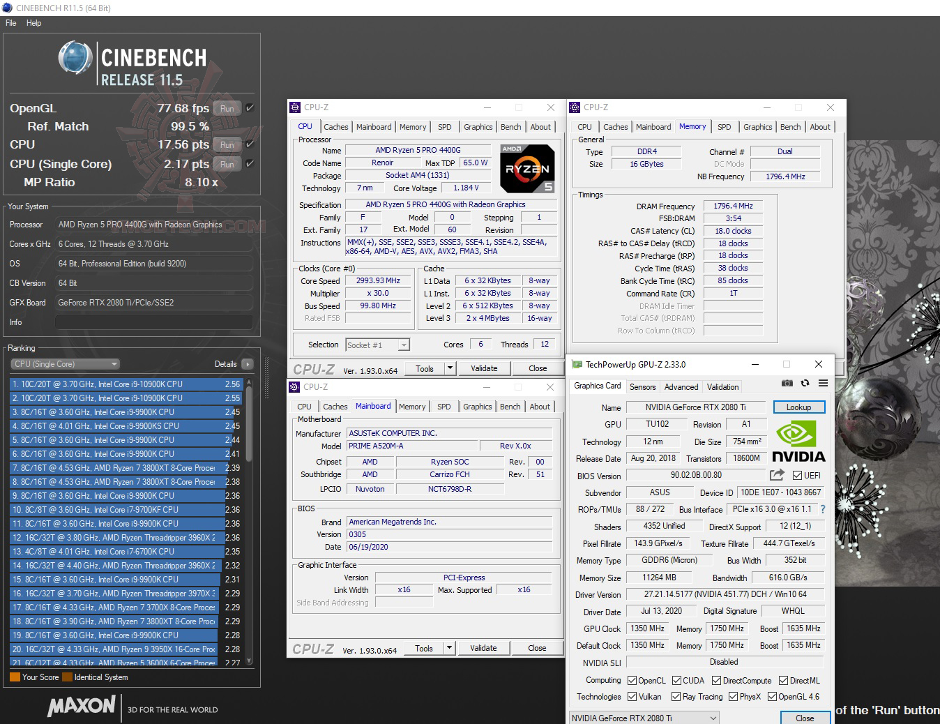Image resolution: width=940 pixels, height=724 pixels.
Task: Switch to the Sensors tab in GPU-Z
Action: tap(642, 386)
